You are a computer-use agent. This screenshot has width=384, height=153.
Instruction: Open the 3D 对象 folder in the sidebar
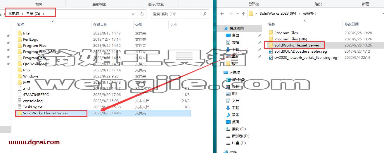(x=235, y=80)
